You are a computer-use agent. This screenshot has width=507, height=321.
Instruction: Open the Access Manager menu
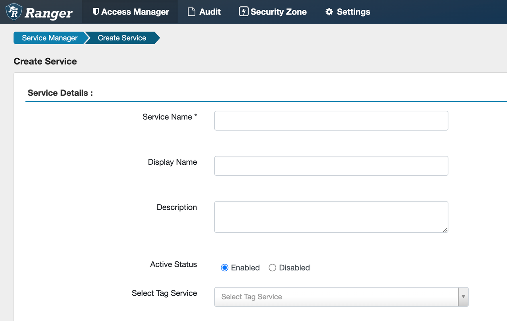(135, 12)
